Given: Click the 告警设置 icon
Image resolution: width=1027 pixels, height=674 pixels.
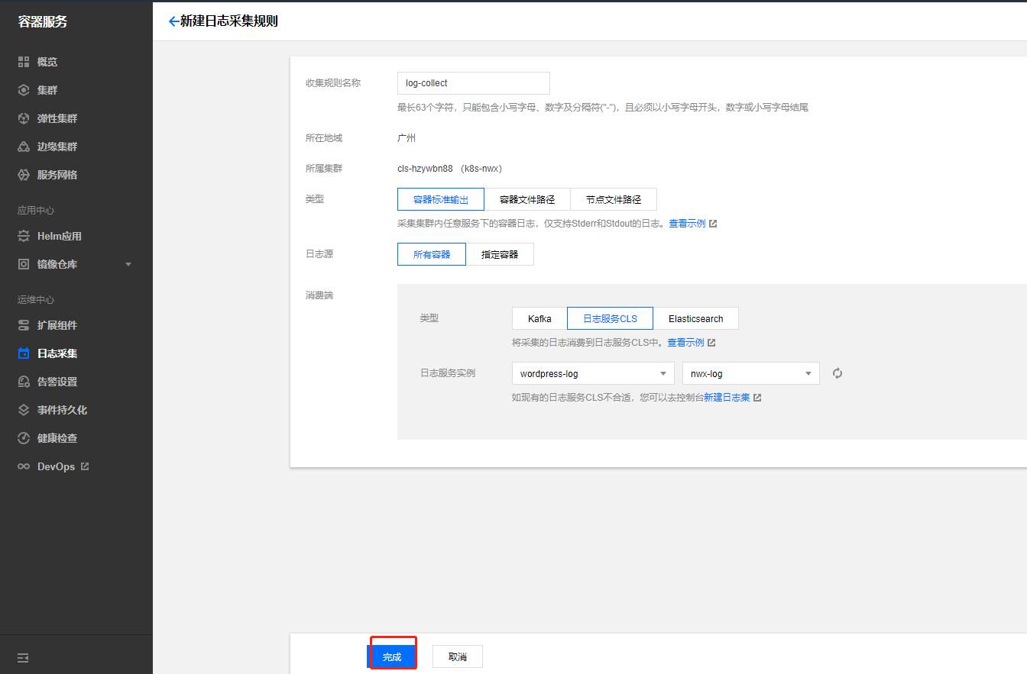Looking at the screenshot, I should click(23, 382).
